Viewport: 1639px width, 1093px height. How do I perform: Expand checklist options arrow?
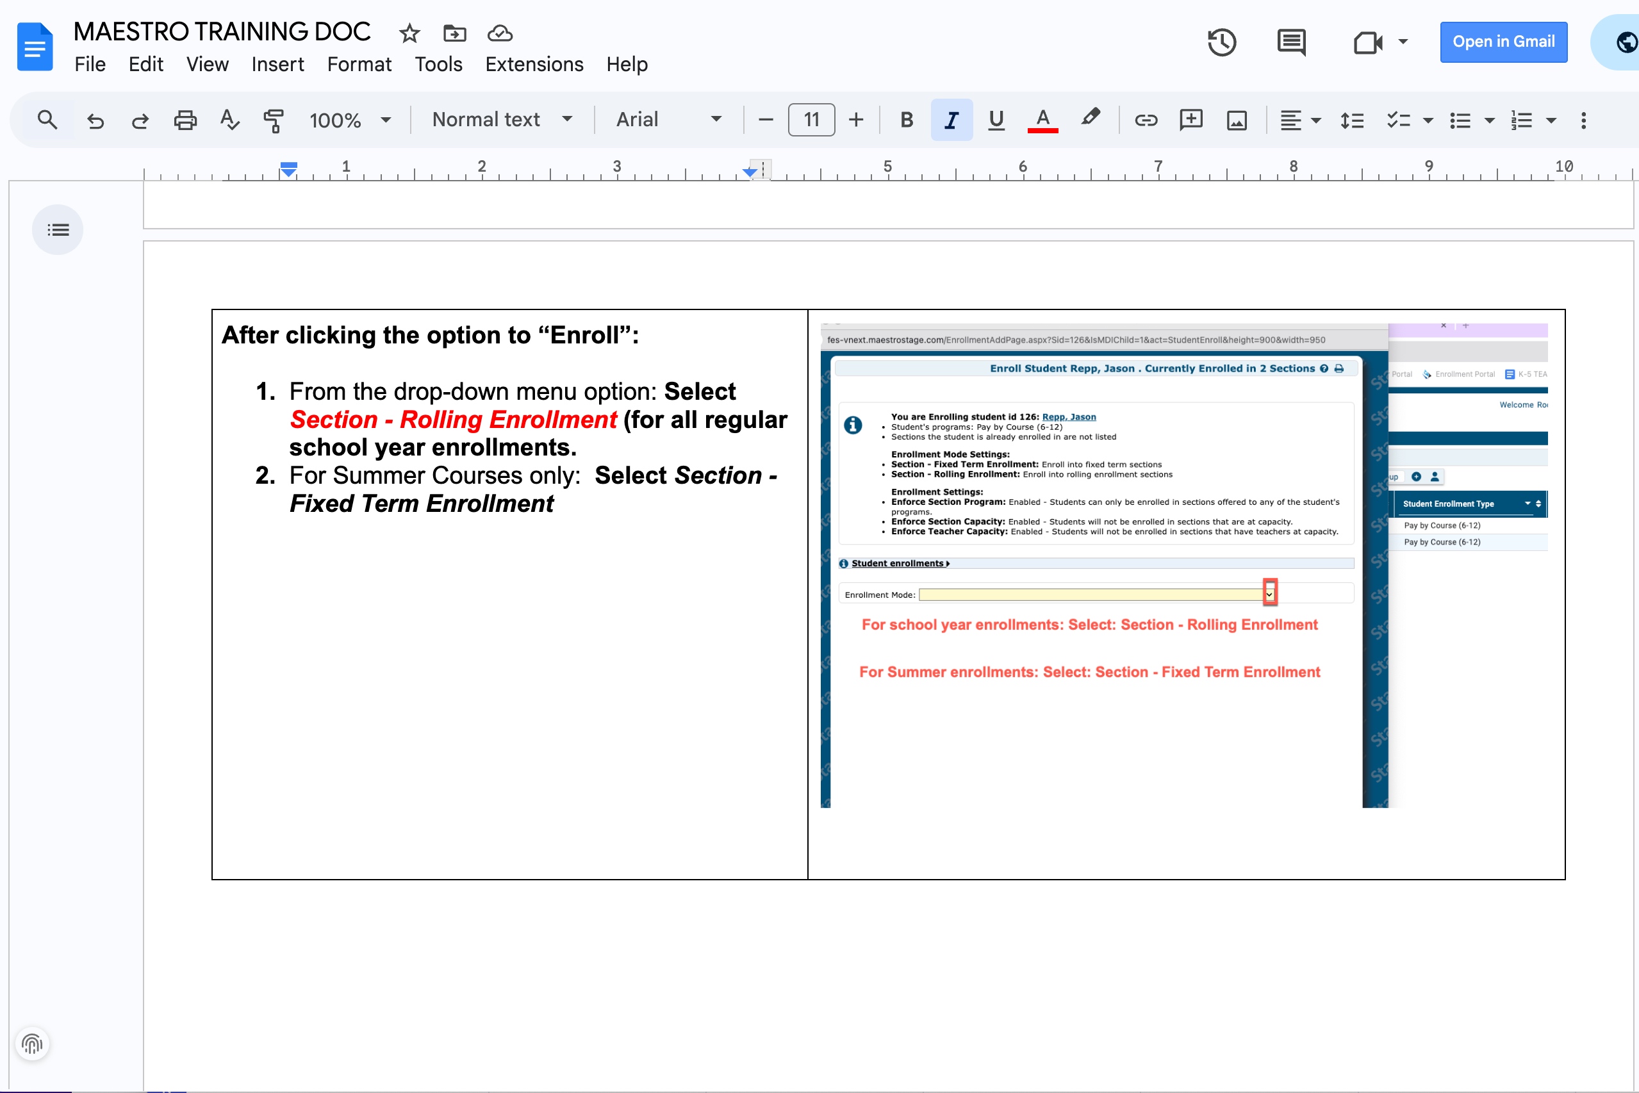click(1427, 120)
